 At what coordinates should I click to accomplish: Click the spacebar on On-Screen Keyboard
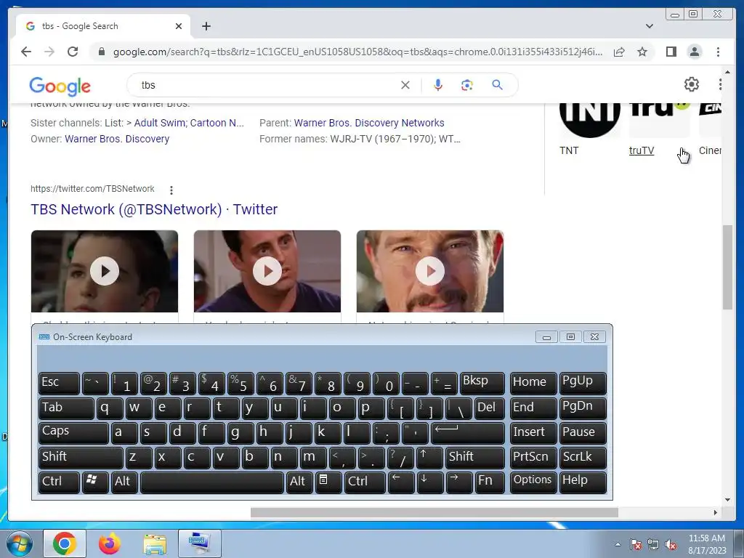tap(212, 482)
